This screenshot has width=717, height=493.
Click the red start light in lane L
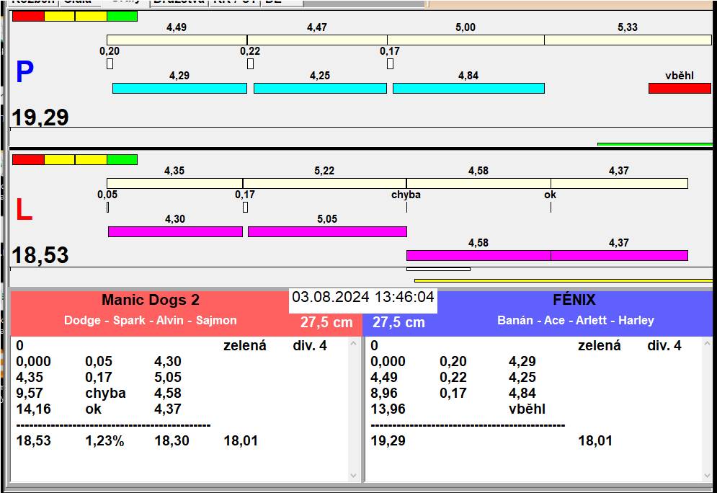(x=28, y=159)
